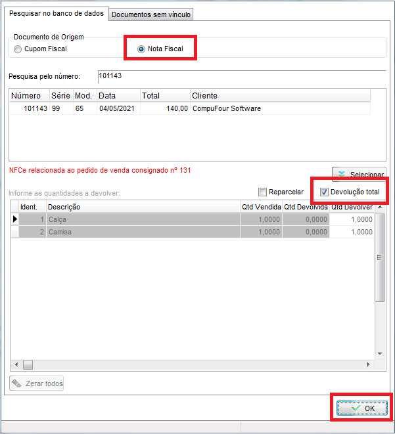Click the double-chevron icon on Selecionar
395x434 pixels.
point(342,175)
